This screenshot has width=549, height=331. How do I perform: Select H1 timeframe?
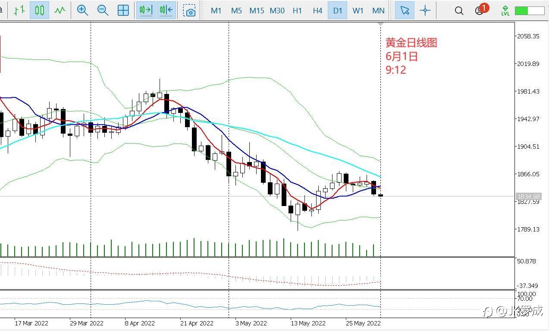coord(297,10)
